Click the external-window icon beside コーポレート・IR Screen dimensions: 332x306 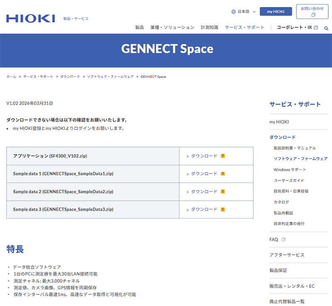316,27
